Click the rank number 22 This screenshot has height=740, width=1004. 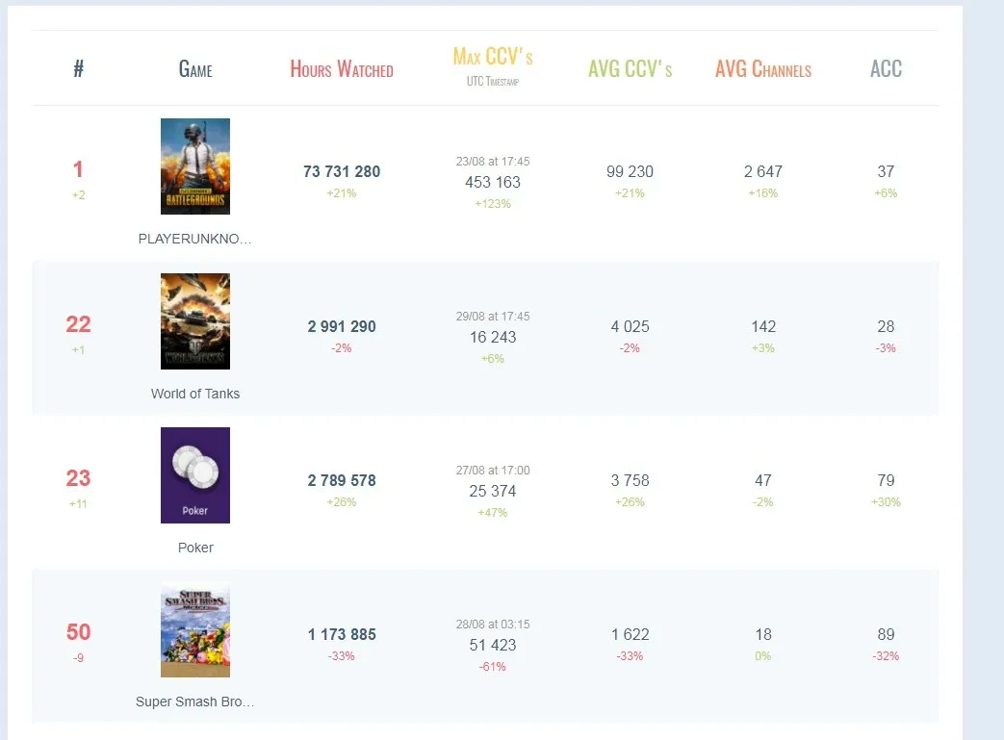click(78, 325)
